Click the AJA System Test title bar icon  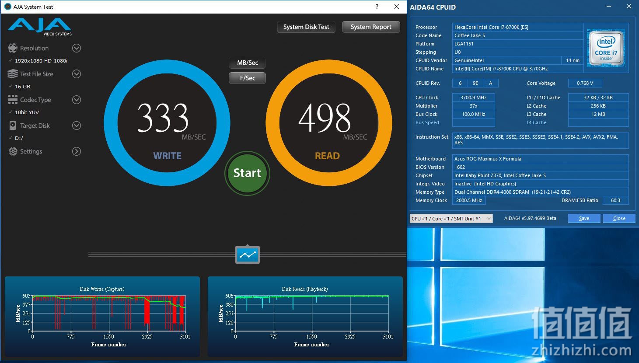pyautogui.click(x=7, y=7)
